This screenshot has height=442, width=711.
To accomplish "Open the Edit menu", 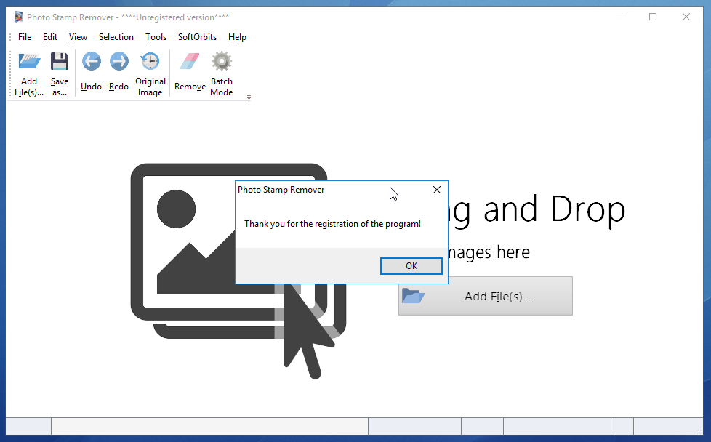I will point(50,37).
